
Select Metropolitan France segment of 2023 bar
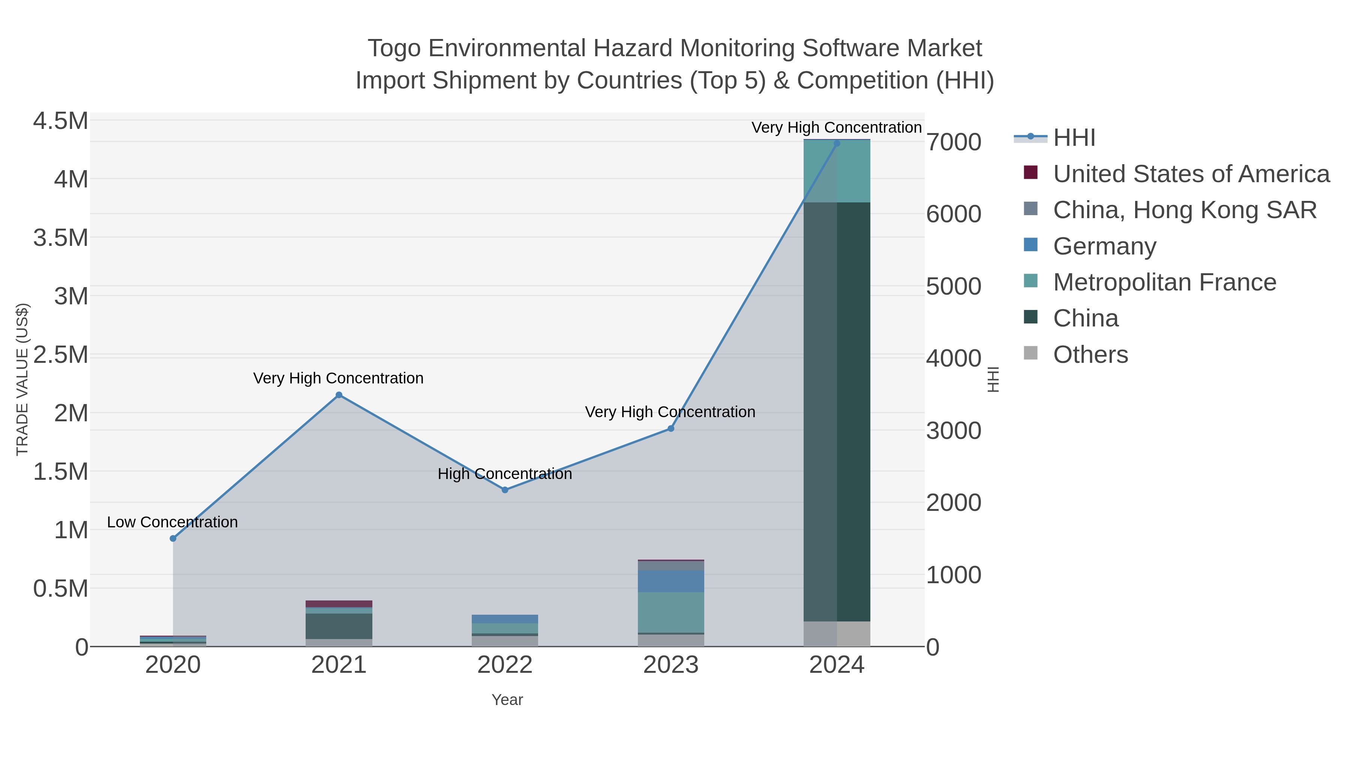coord(671,613)
